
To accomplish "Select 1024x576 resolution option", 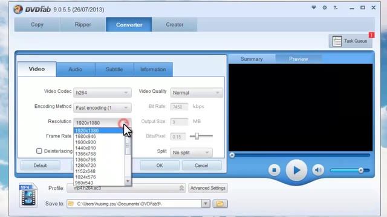I will [x=99, y=177].
